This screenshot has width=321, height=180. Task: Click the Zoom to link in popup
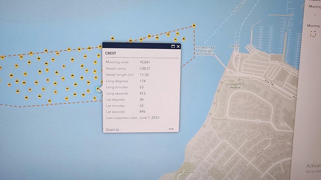pyautogui.click(x=112, y=129)
